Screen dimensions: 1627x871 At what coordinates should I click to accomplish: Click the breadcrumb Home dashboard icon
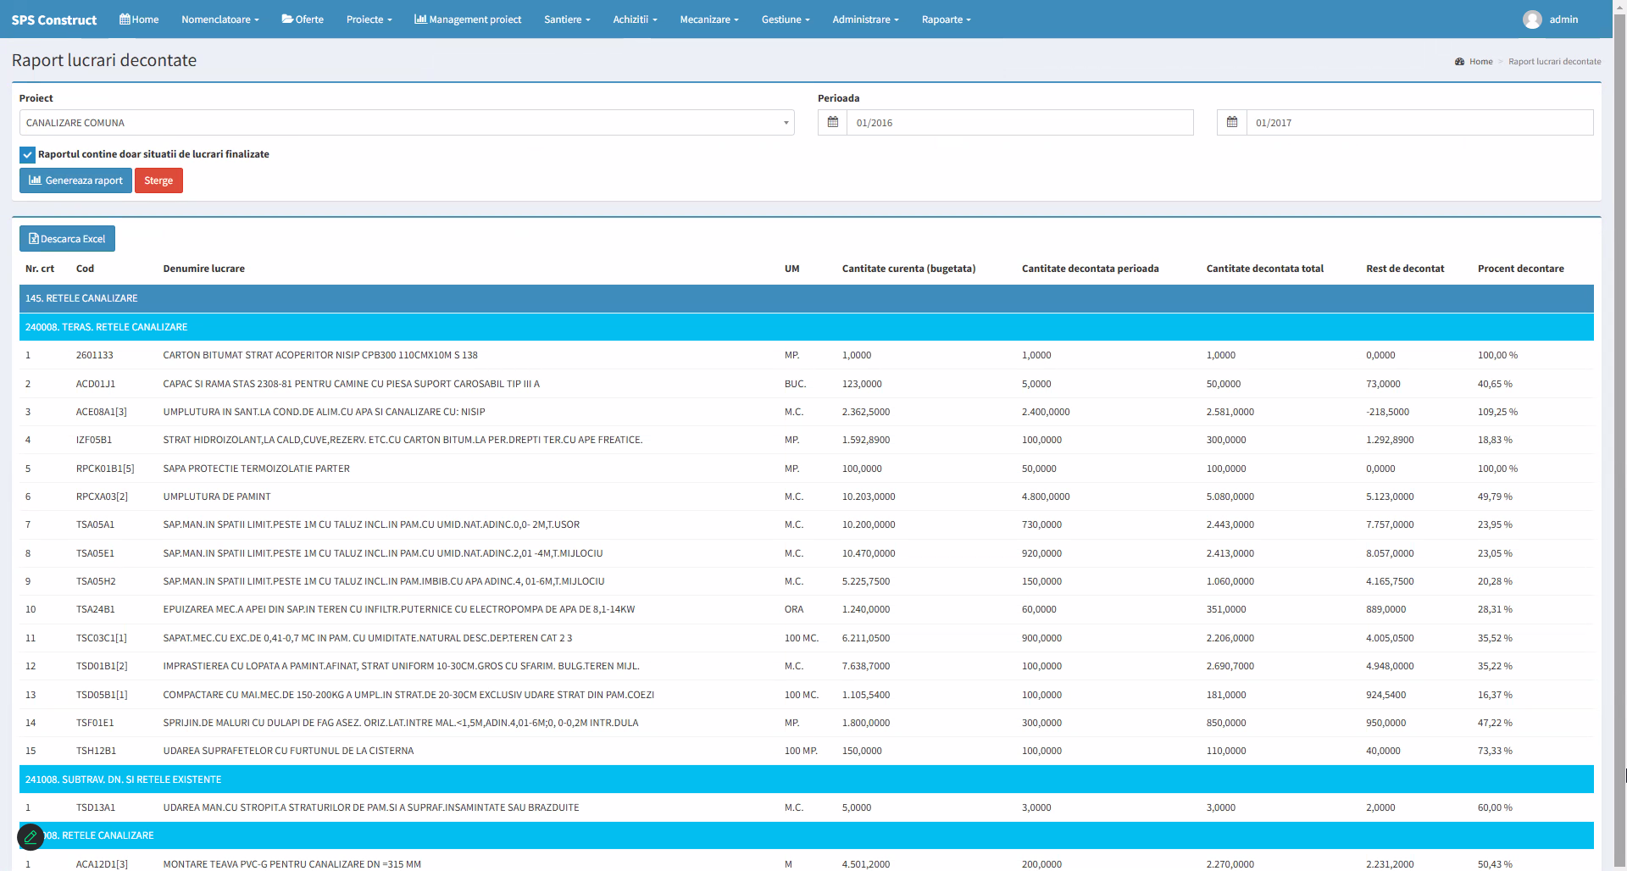pyautogui.click(x=1459, y=62)
